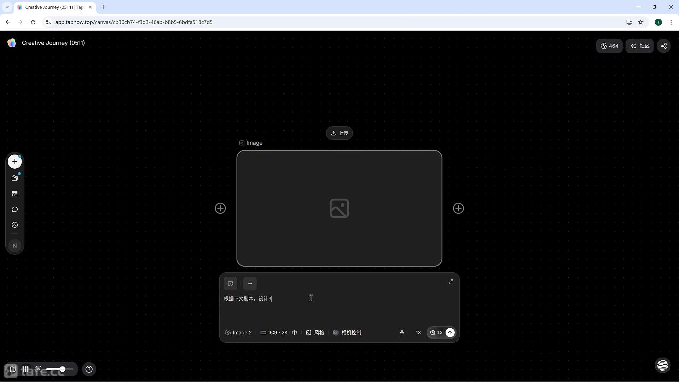The width and height of the screenshot is (679, 382).
Task: Toggle the 相机控制 camera control option
Action: [347, 332]
